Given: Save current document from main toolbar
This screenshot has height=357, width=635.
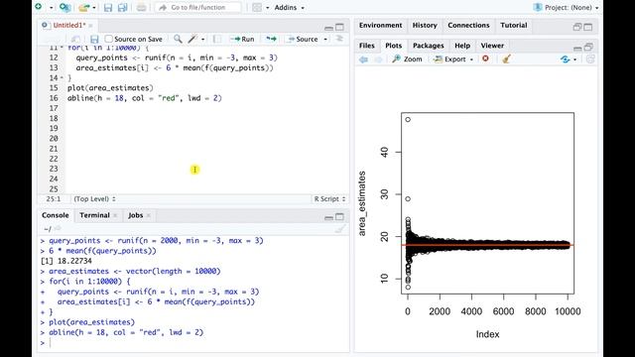Looking at the screenshot, I should (x=108, y=7).
